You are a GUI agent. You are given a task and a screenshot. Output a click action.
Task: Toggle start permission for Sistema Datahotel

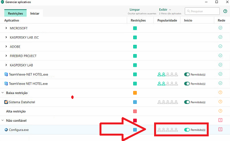click(x=187, y=102)
